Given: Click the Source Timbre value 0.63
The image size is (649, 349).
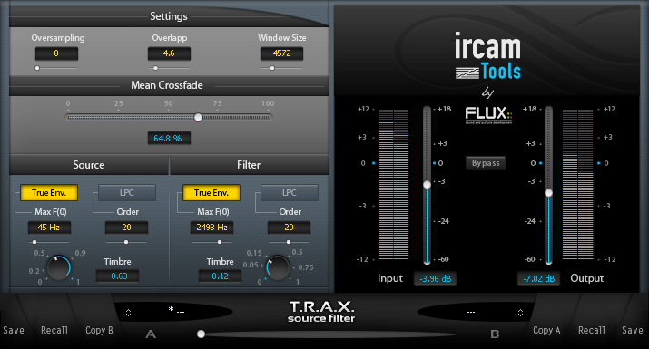Looking at the screenshot, I should (119, 276).
